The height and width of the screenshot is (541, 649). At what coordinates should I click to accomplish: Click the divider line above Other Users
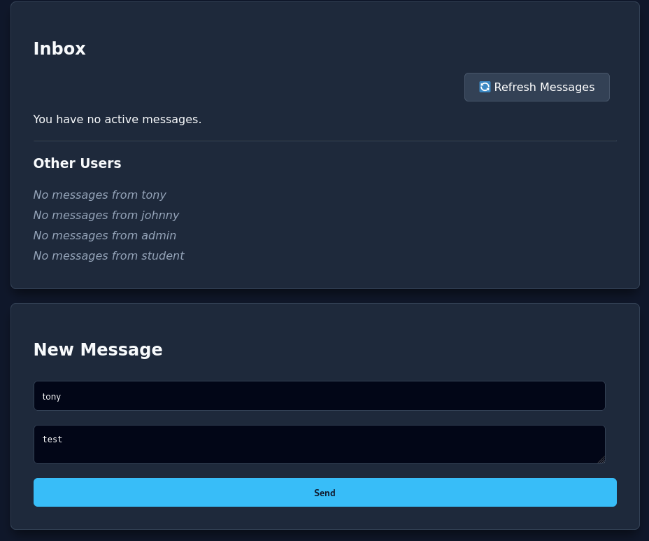[x=324, y=141]
